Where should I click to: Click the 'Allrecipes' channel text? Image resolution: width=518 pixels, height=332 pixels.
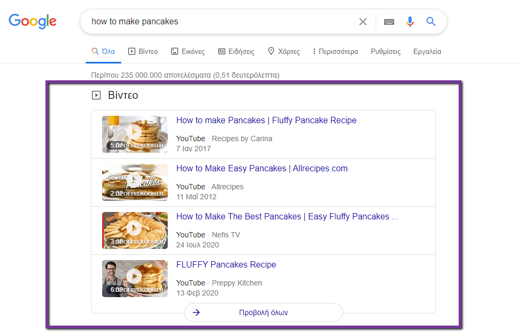[228, 187]
